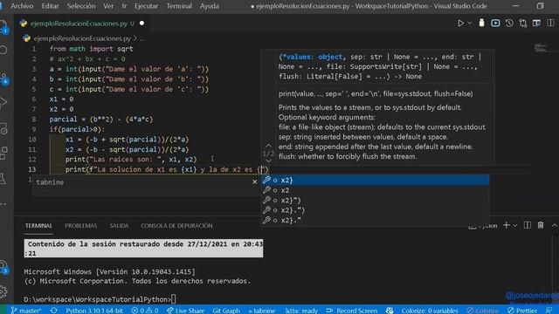The height and width of the screenshot is (314, 559).
Task: Open the Manage gear settings icon
Action: pyautogui.click(x=3, y=291)
